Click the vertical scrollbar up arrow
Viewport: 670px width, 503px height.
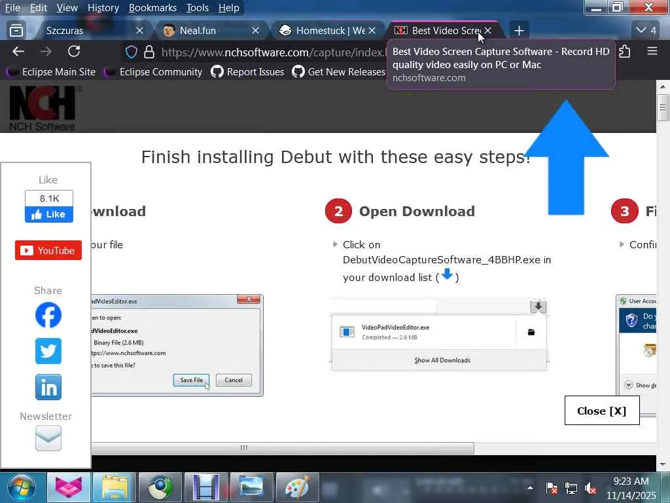[663, 86]
